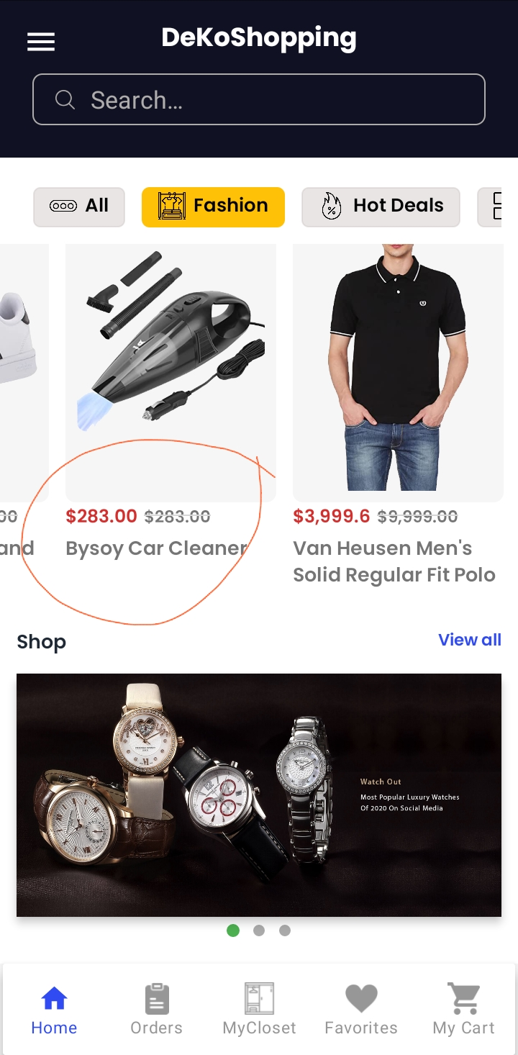This screenshot has width=518, height=1055.
Task: Open the MyCloset wardrobe icon
Action: coord(259,998)
